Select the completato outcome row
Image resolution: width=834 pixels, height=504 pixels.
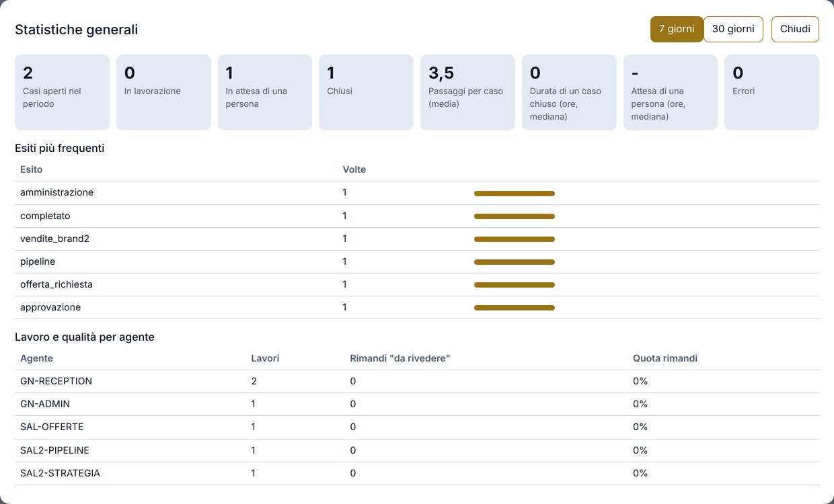417,216
